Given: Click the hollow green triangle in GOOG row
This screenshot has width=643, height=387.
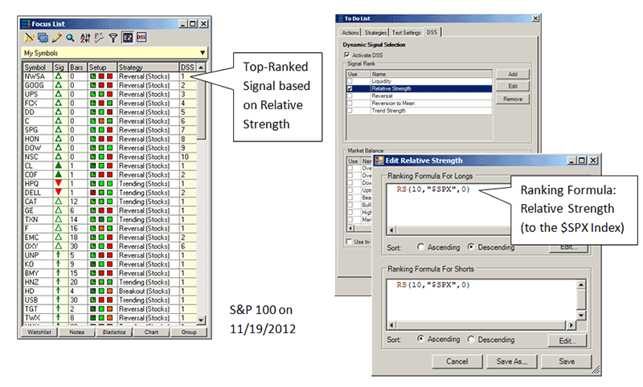Looking at the screenshot, I should tap(59, 85).
